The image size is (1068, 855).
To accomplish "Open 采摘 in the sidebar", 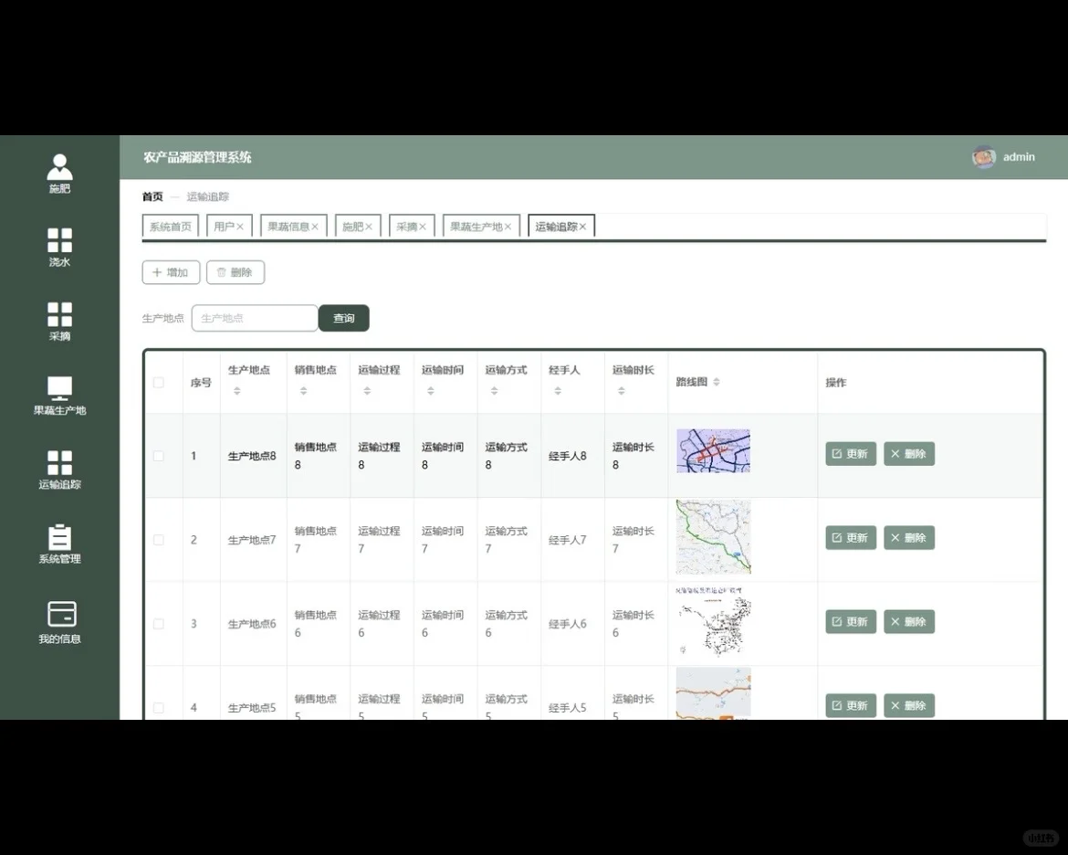I will (59, 322).
